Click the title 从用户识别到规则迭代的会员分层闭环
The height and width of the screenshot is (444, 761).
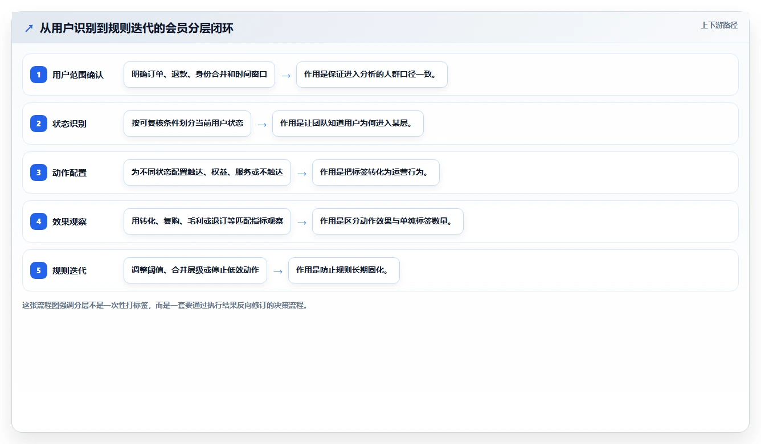click(137, 28)
